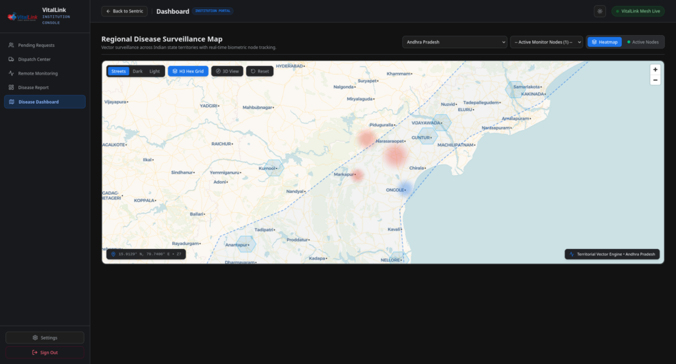Click the compass icon on 3D View

(218, 71)
